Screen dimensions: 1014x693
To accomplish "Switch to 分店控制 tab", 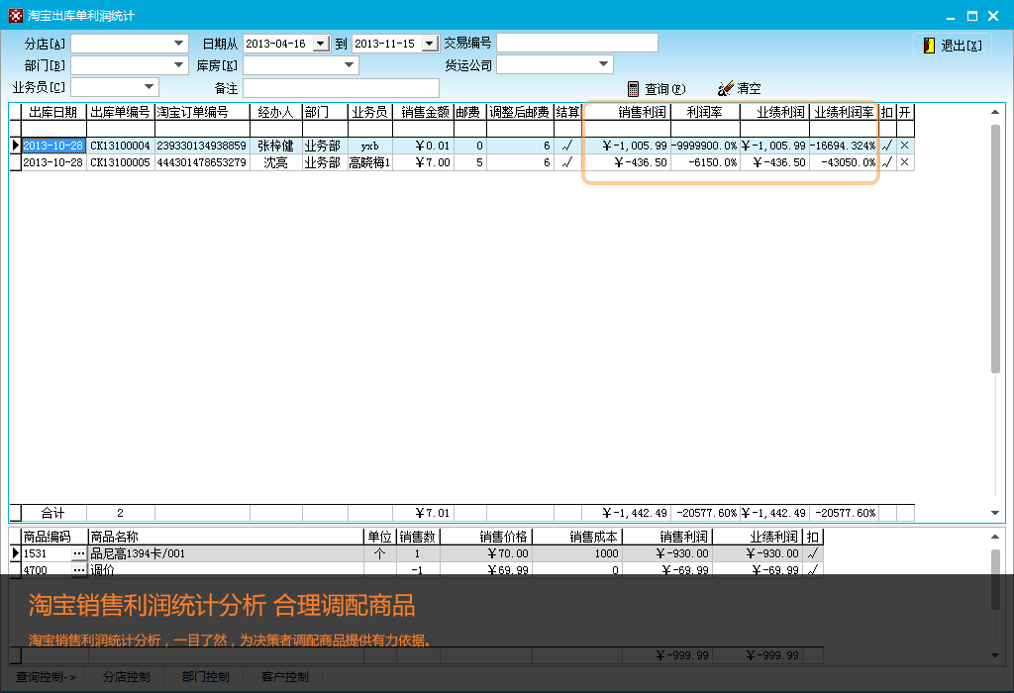I will [127, 677].
